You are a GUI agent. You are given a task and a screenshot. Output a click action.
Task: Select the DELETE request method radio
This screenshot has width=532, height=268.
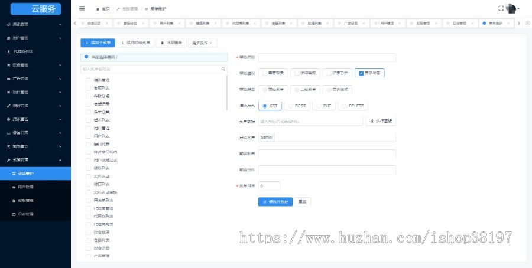(344, 106)
